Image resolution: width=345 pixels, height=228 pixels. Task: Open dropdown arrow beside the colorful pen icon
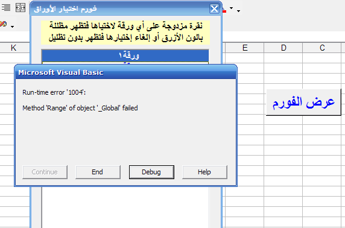click(12, 27)
